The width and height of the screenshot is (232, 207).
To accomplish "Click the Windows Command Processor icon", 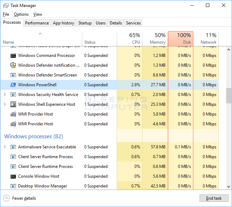I will (x=13, y=56).
